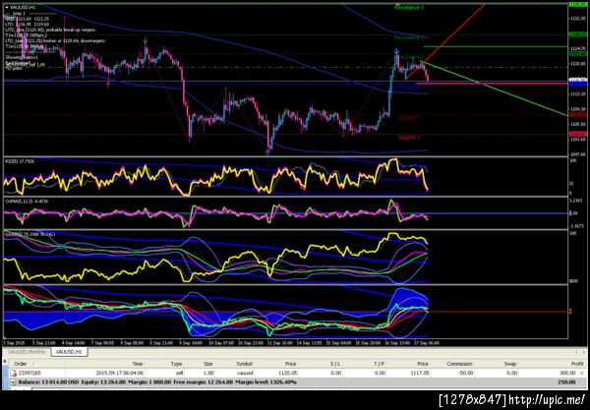
Task: Sort trades by the Time column header
Action: 138,364
